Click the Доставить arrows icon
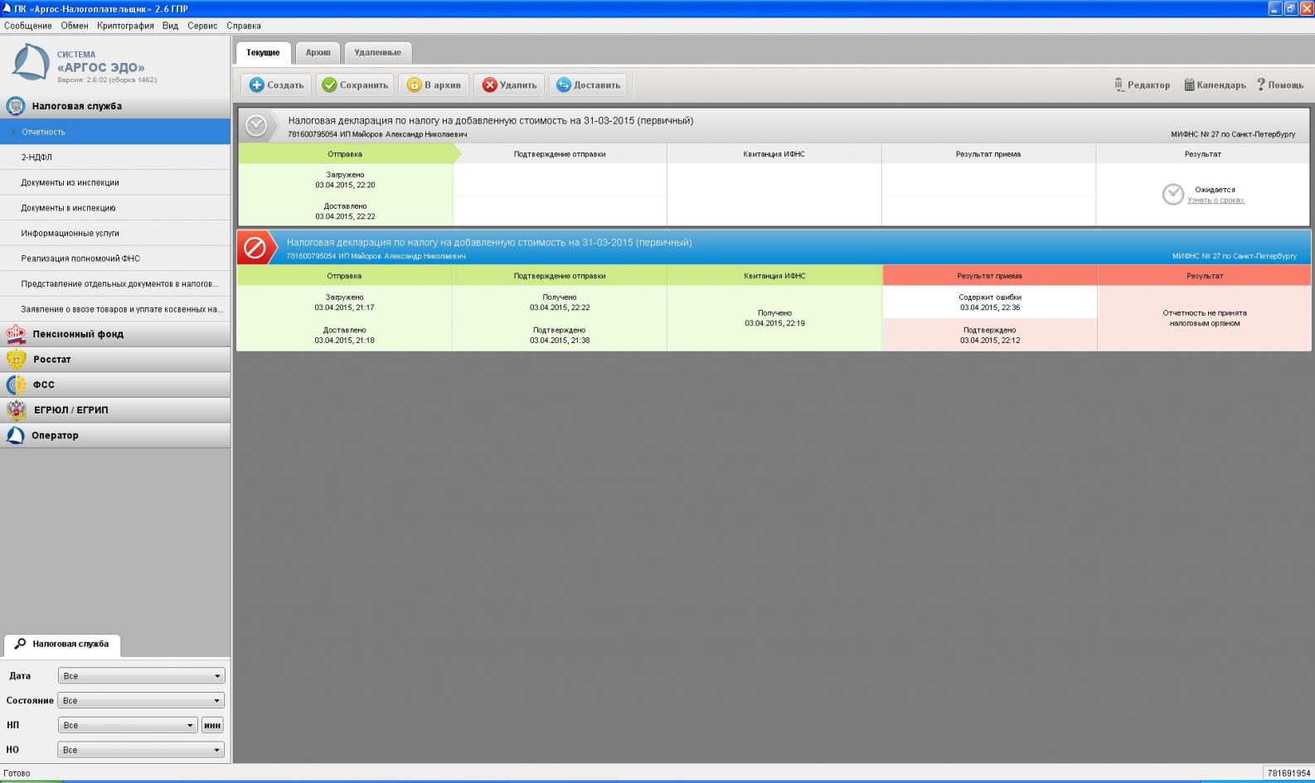 564,85
